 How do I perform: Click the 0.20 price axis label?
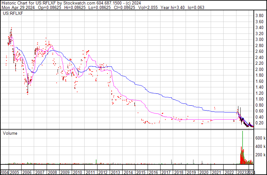pyautogui.click(x=259, y=123)
